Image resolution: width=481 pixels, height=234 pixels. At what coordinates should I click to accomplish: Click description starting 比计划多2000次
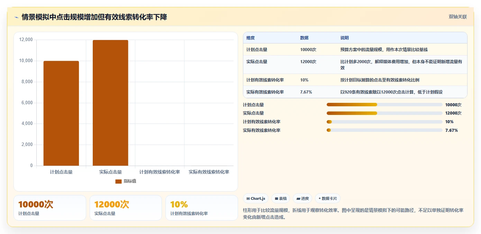(x=401, y=65)
